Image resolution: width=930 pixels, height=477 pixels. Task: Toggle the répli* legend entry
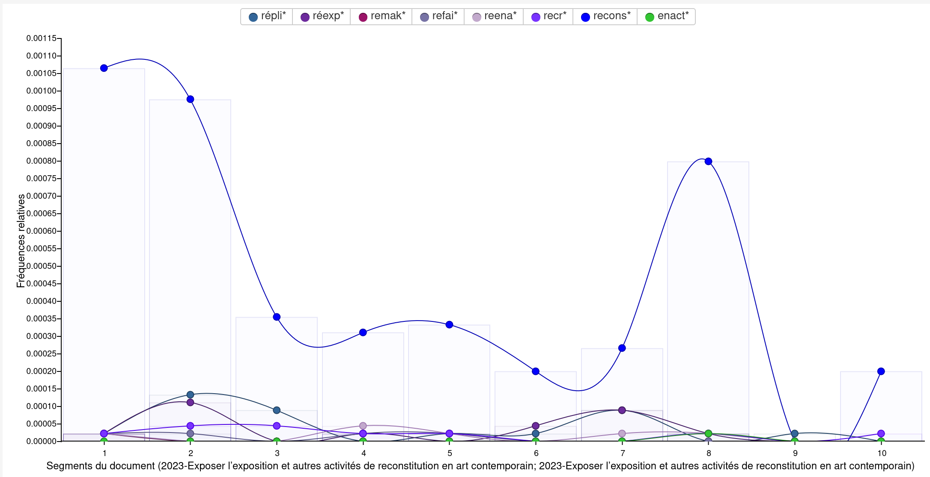pos(267,17)
